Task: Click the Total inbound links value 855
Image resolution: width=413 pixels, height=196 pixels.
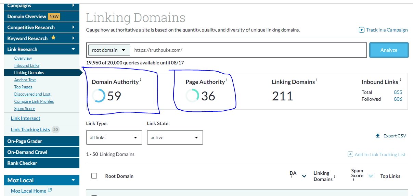Action: (x=398, y=92)
